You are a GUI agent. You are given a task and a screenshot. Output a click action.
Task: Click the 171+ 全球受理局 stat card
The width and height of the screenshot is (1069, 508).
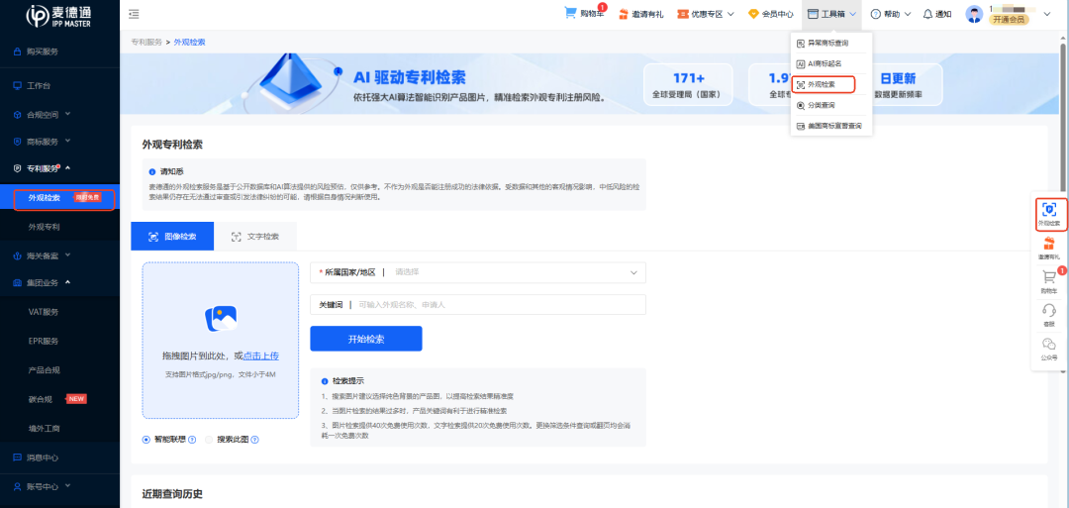(x=688, y=84)
